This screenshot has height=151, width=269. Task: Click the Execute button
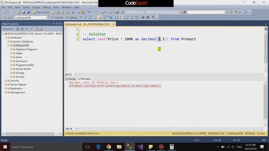tap(57, 18)
